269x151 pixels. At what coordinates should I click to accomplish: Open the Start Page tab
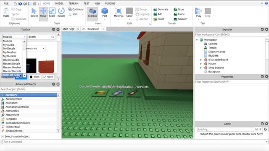click(69, 29)
